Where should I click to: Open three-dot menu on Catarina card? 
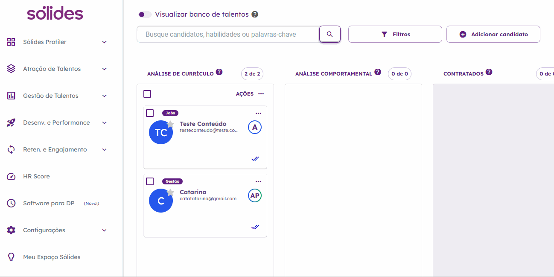click(258, 181)
